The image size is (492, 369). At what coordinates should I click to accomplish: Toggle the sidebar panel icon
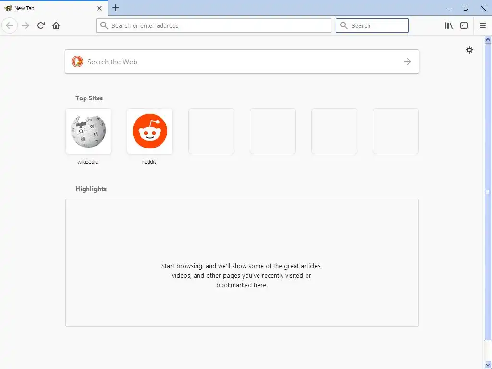(464, 25)
